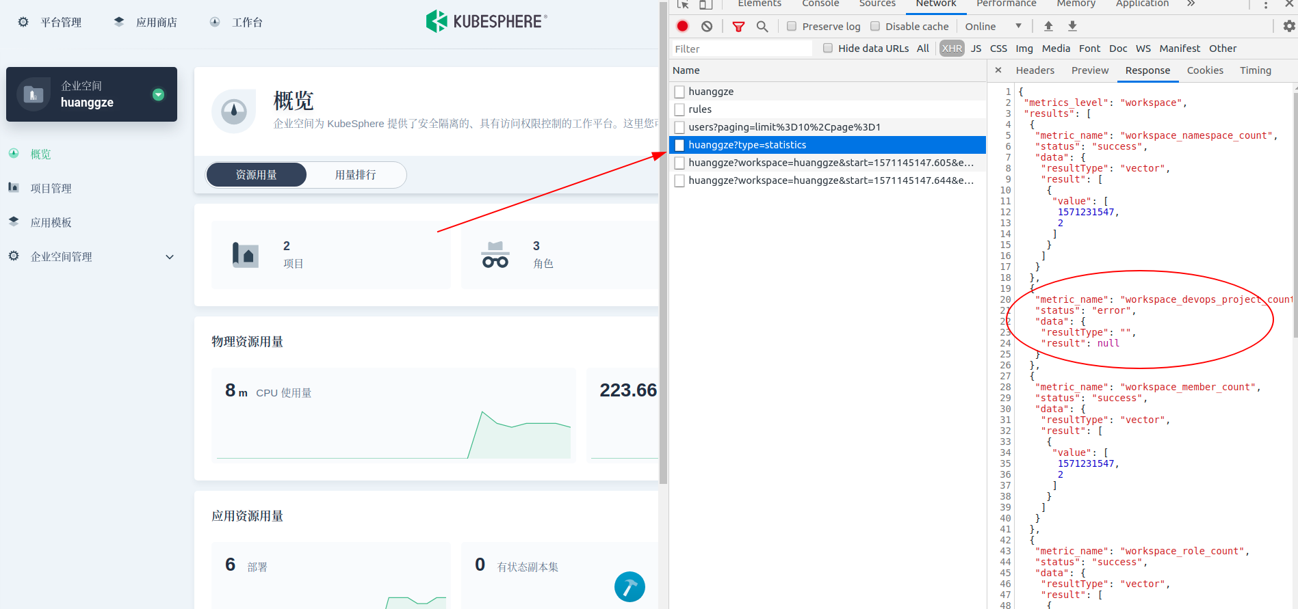The width and height of the screenshot is (1298, 609).
Task: Click the import HAR upload arrow
Action: (x=1048, y=26)
